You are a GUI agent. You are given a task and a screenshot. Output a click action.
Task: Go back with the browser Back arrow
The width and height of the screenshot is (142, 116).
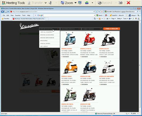point(2,12)
